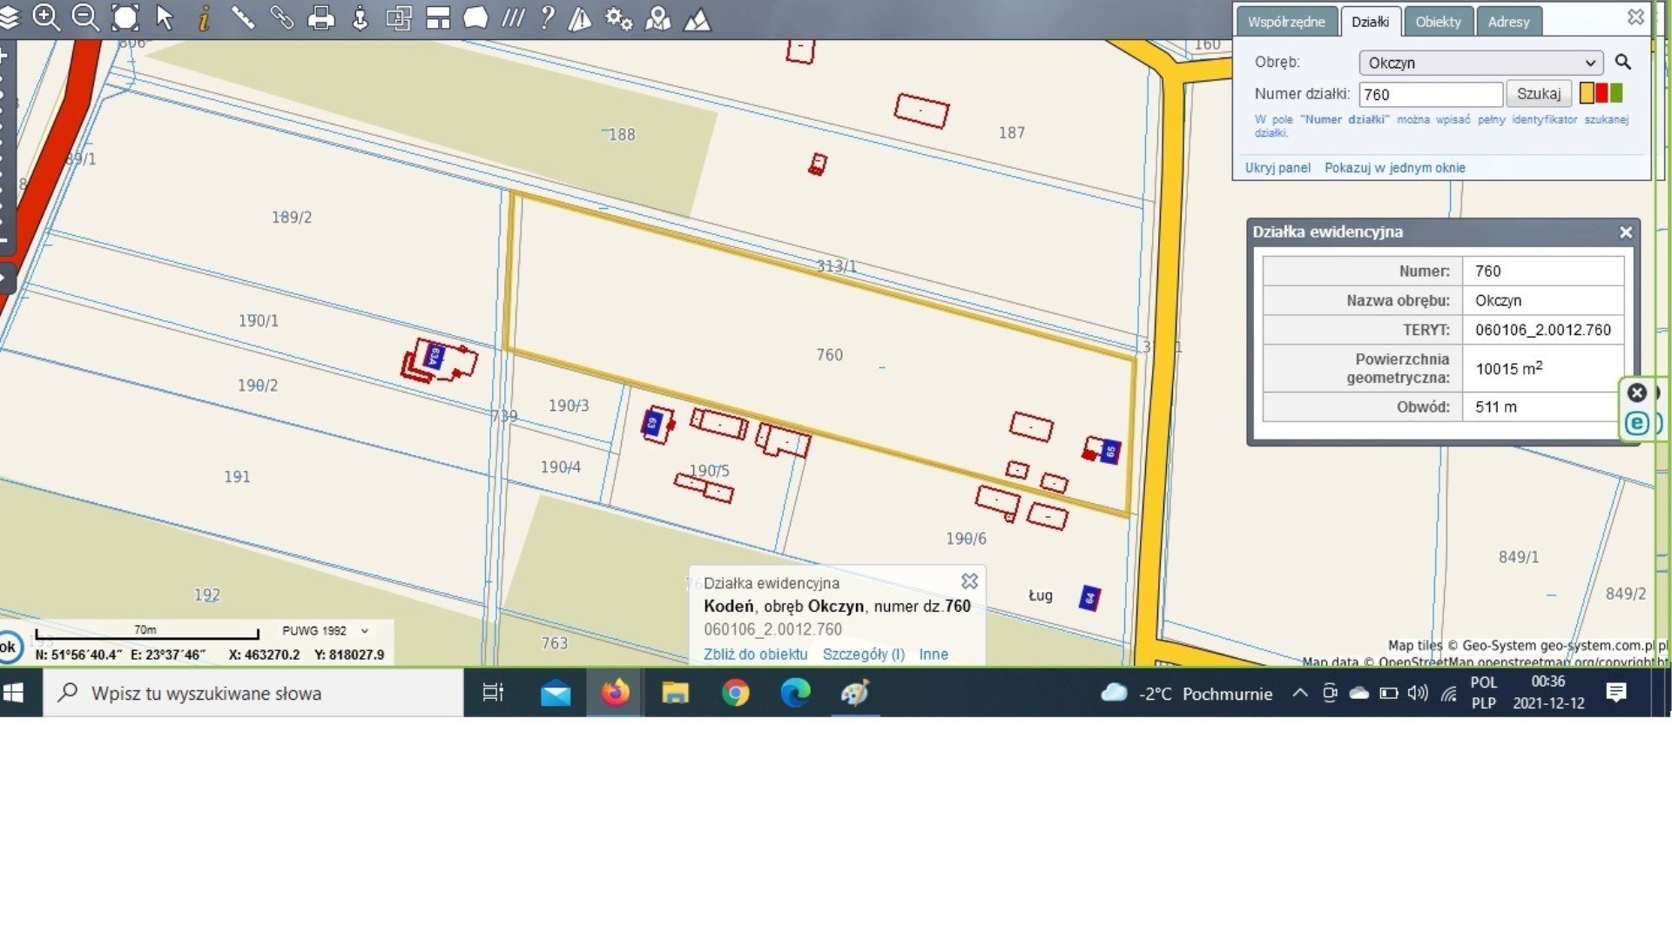
Task: Click the Numer działki input field
Action: click(x=1430, y=94)
